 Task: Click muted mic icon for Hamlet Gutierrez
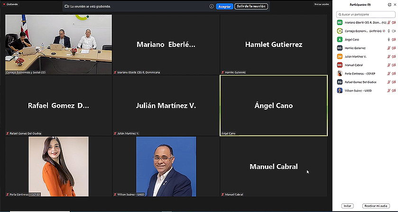pyautogui.click(x=389, y=48)
